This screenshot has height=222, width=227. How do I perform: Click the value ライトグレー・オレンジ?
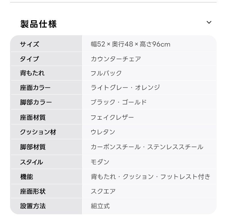coord(125,87)
